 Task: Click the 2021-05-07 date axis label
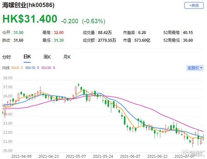click(76, 157)
